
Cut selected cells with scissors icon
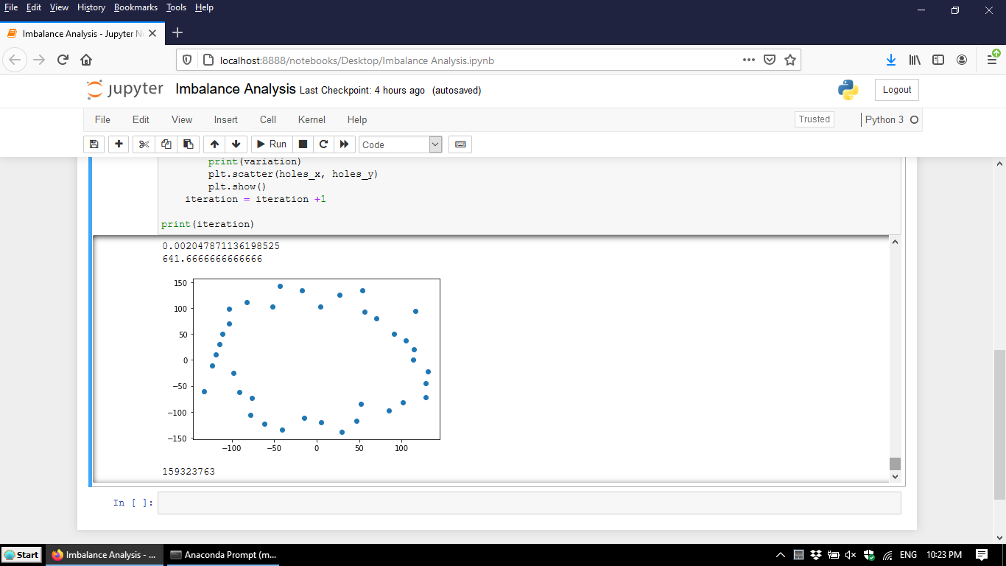coord(144,144)
